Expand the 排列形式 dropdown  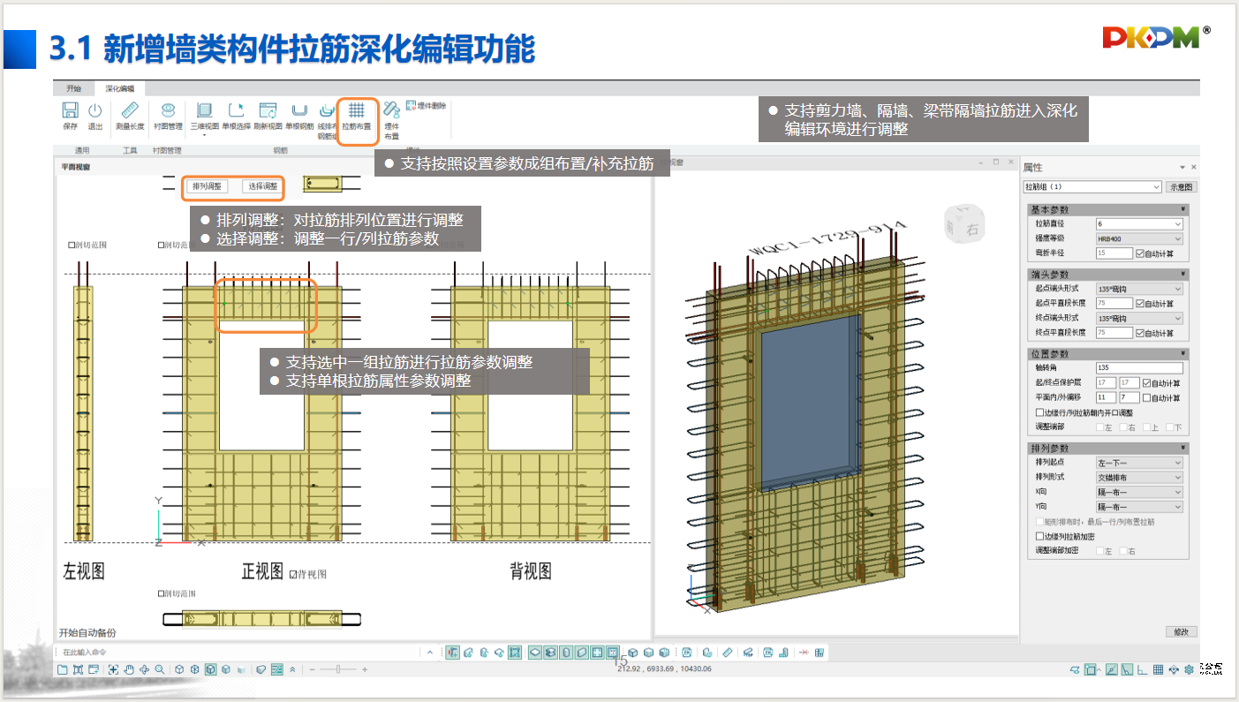(1138, 478)
